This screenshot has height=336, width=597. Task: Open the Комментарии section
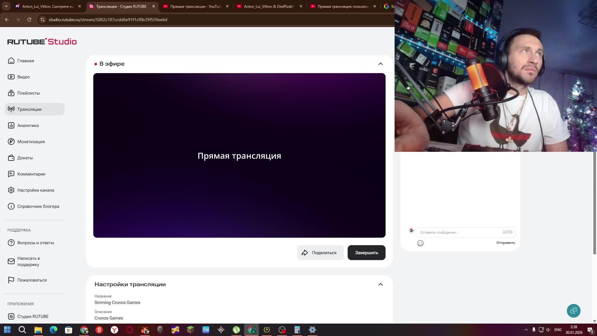tap(31, 174)
